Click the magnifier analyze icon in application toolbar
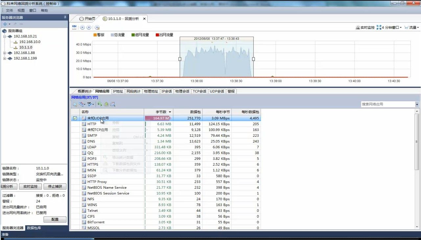 tap(75, 104)
